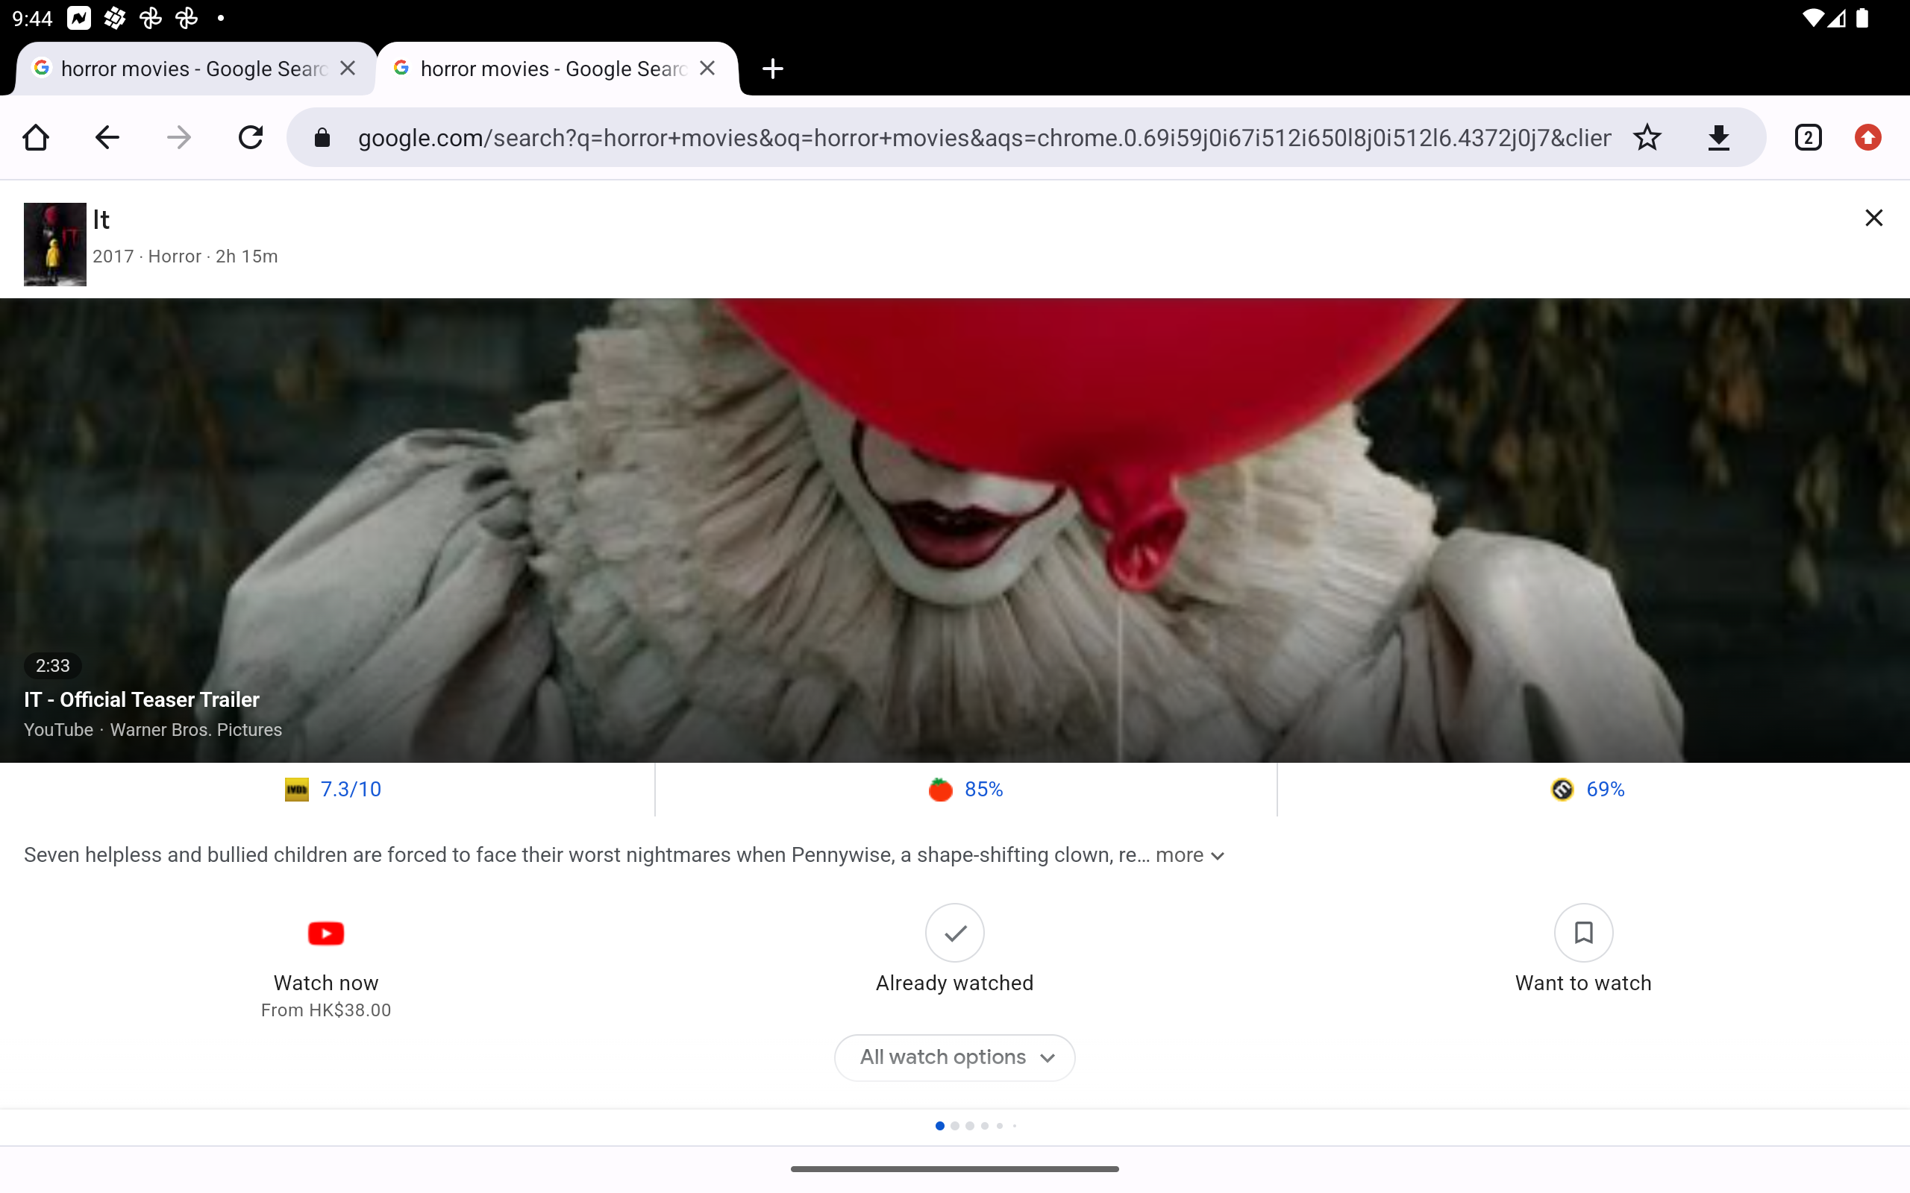
Task: Open Chrome update menu icon
Action: (1867, 137)
